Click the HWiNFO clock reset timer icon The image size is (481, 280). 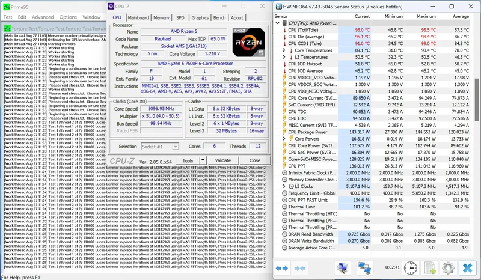[x=410, y=268]
